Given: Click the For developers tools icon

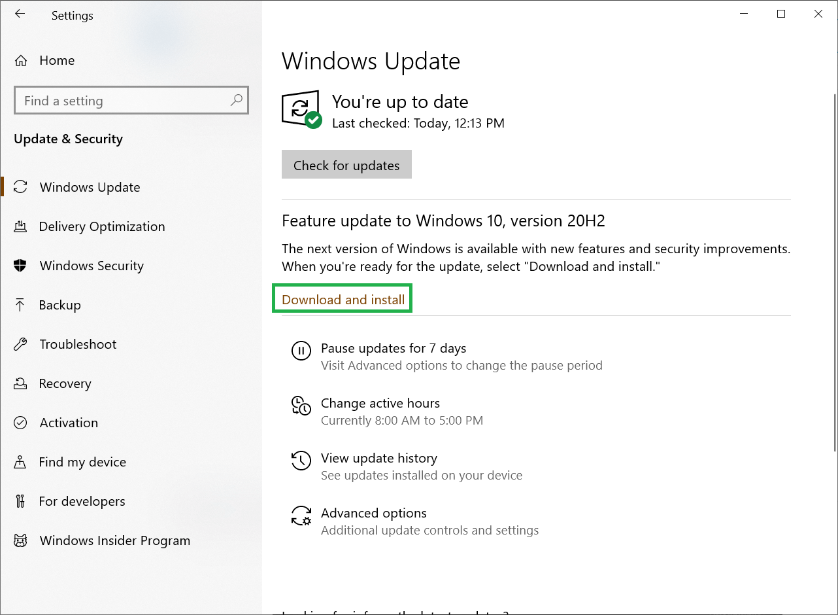Looking at the screenshot, I should coord(20,501).
